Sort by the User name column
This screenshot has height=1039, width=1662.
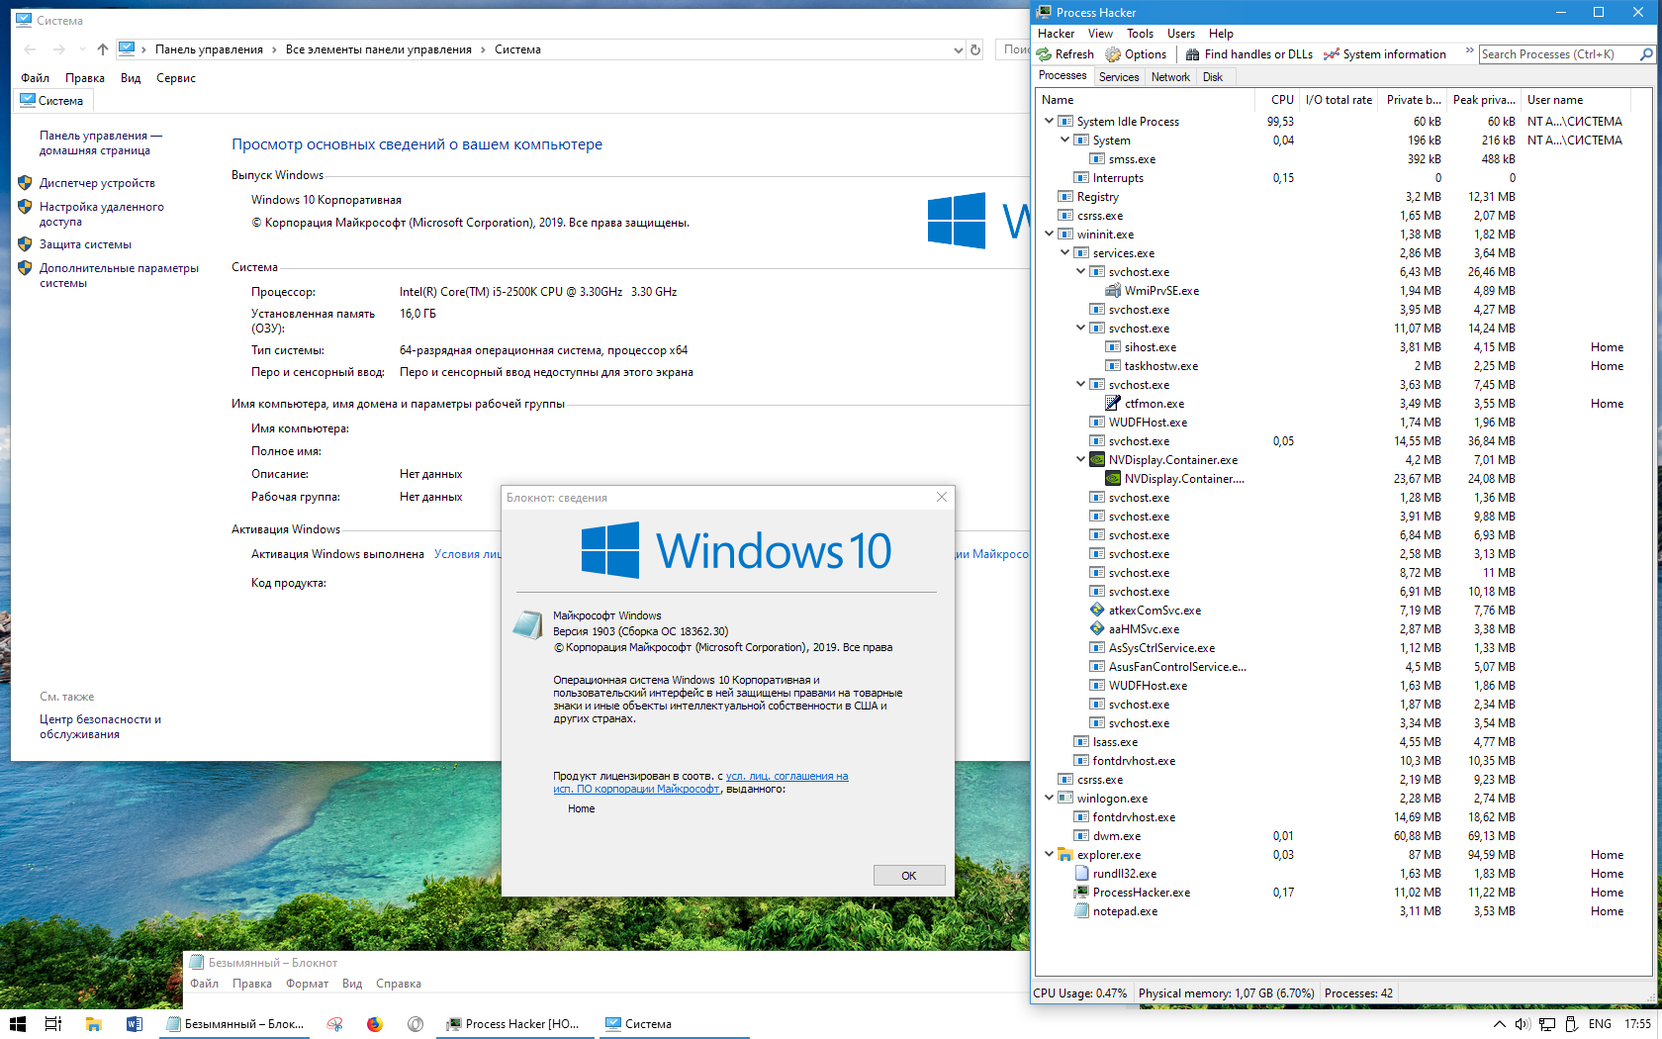[1575, 100]
